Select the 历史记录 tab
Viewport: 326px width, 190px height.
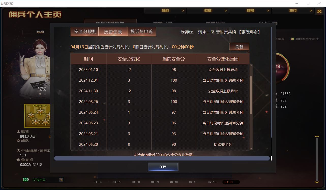point(113,32)
